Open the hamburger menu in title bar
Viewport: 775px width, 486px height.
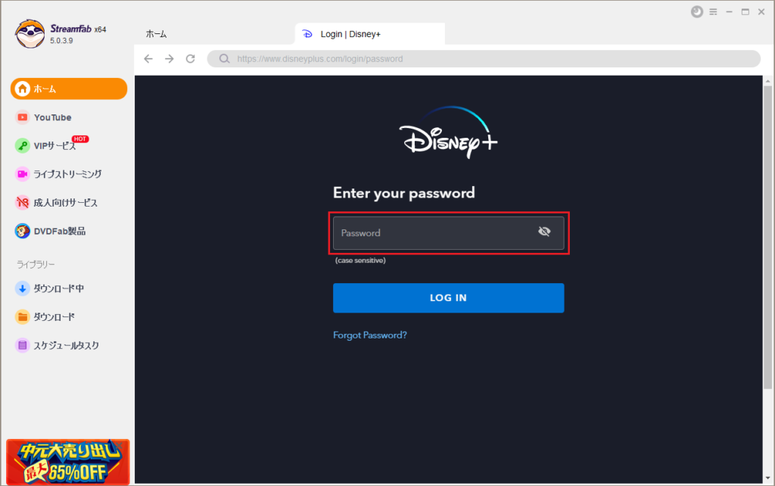pos(713,12)
